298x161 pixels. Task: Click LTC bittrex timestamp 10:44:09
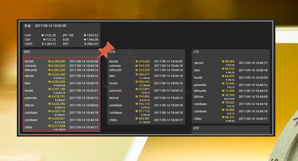tap(253, 97)
